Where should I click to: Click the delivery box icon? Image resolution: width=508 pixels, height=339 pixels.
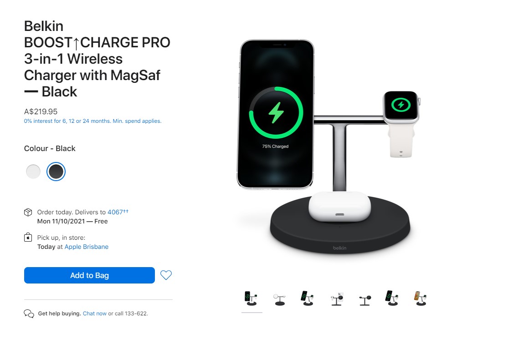pos(28,212)
